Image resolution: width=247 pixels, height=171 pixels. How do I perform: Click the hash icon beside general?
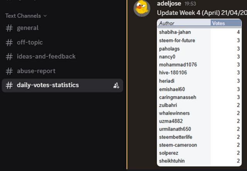(x=9, y=28)
